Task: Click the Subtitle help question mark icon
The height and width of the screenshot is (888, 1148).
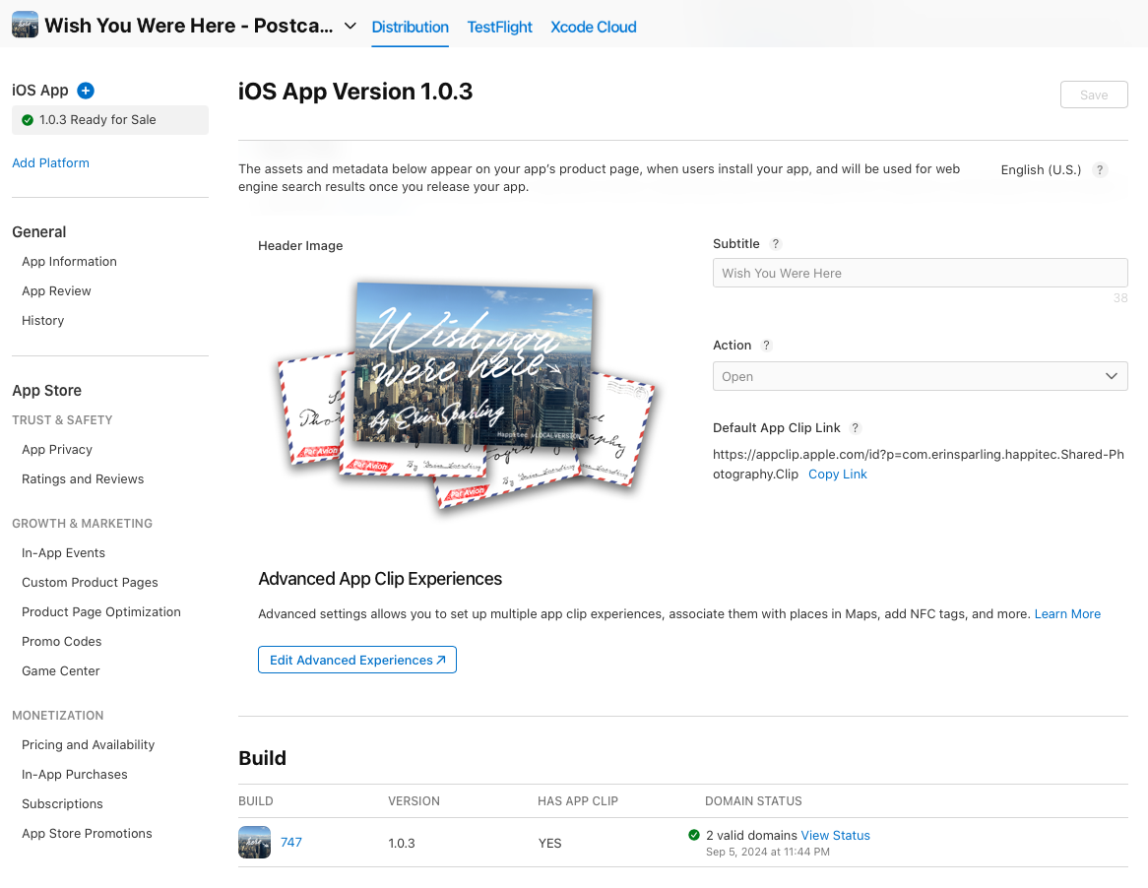Action: 776,244
